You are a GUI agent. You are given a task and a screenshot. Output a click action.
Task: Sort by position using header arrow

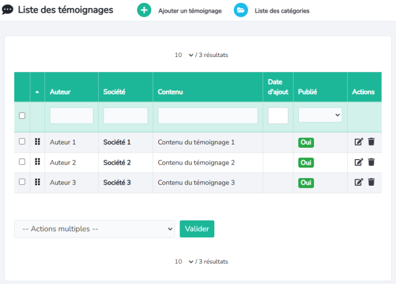[37, 92]
